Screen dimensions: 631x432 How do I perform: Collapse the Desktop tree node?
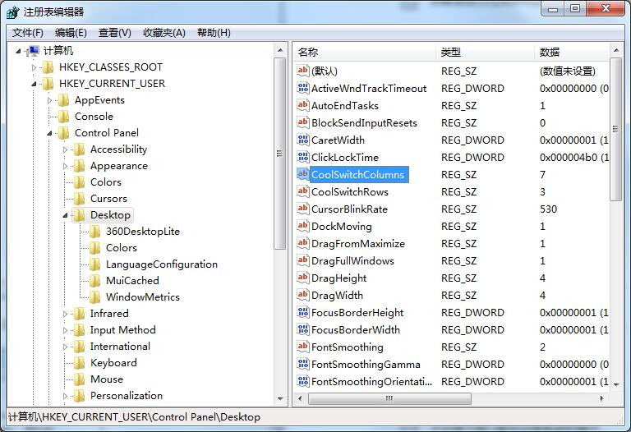65,215
